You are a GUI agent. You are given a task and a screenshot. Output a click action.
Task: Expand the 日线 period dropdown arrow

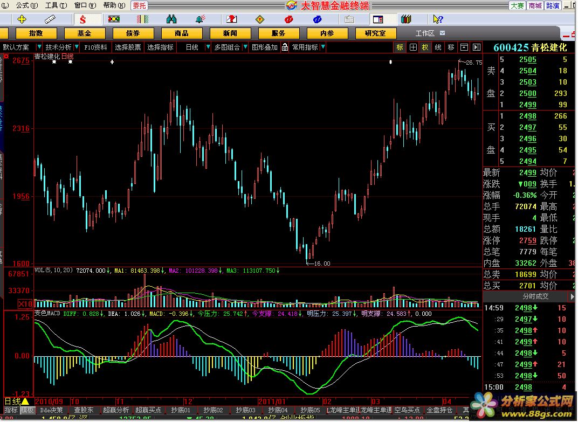coord(208,47)
